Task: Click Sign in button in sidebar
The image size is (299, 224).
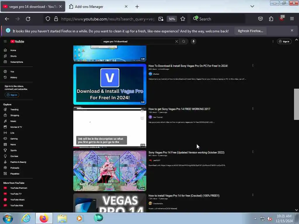Action: tap(12, 95)
